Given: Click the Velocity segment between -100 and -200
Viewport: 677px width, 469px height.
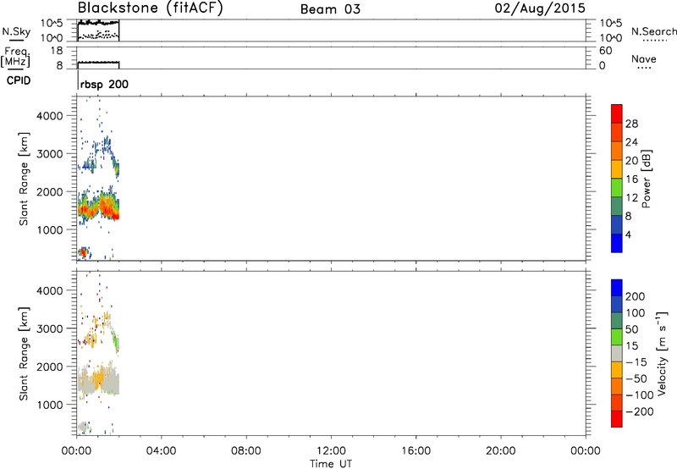Looking at the screenshot, I should pos(617,402).
